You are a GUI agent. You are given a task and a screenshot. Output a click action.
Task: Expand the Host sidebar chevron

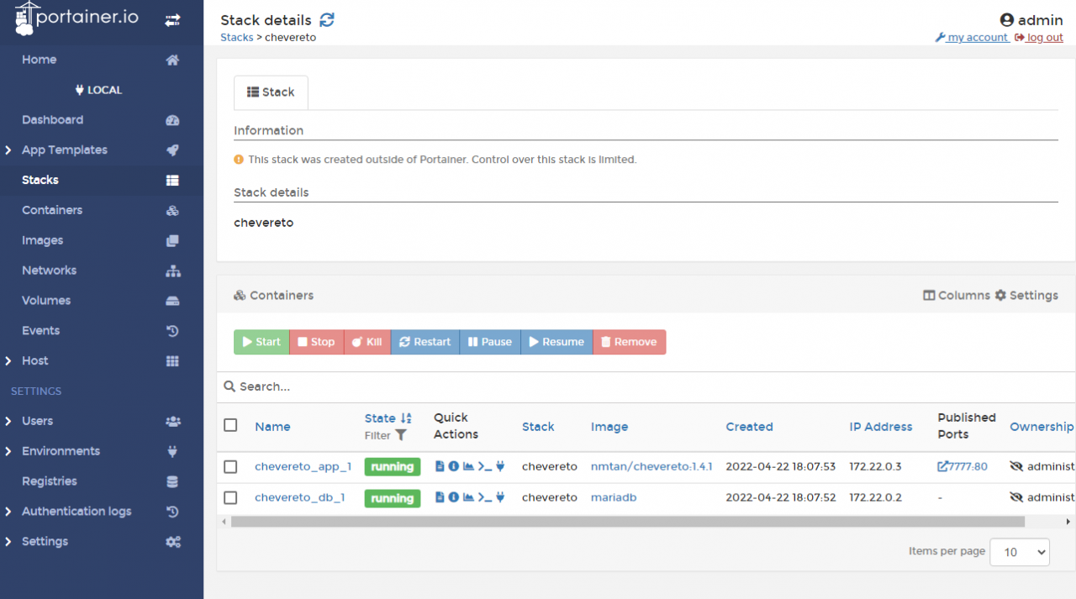pyautogui.click(x=8, y=361)
